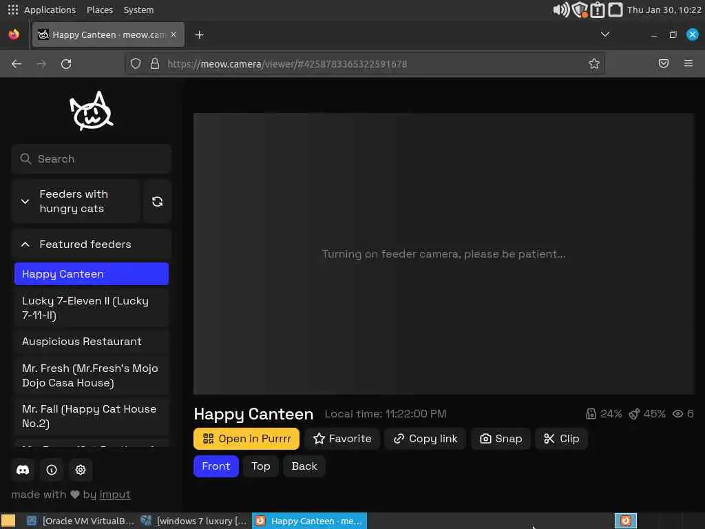Image resolution: width=705 pixels, height=529 pixels.
Task: Click the battery tray icon
Action: point(597,10)
